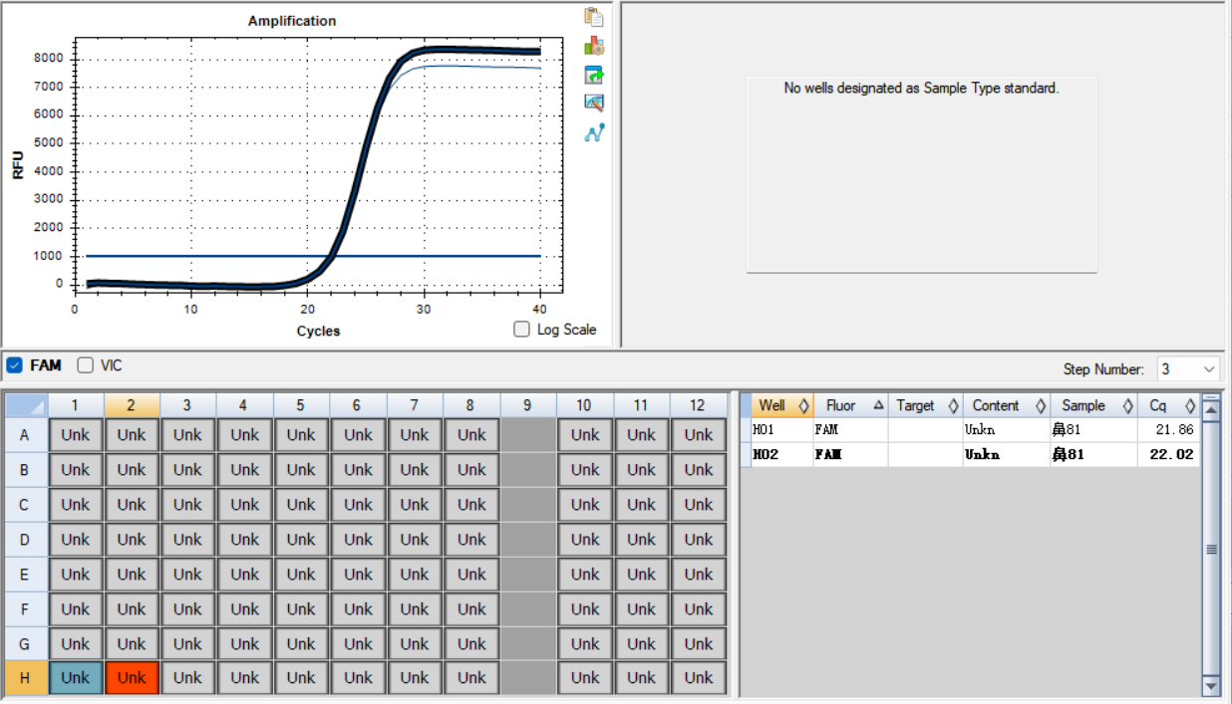Click the H02 well cell in results table
The height and width of the screenshot is (704, 1232).
click(x=782, y=455)
